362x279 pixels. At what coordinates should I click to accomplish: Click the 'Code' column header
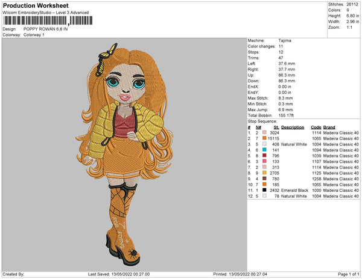(316, 127)
